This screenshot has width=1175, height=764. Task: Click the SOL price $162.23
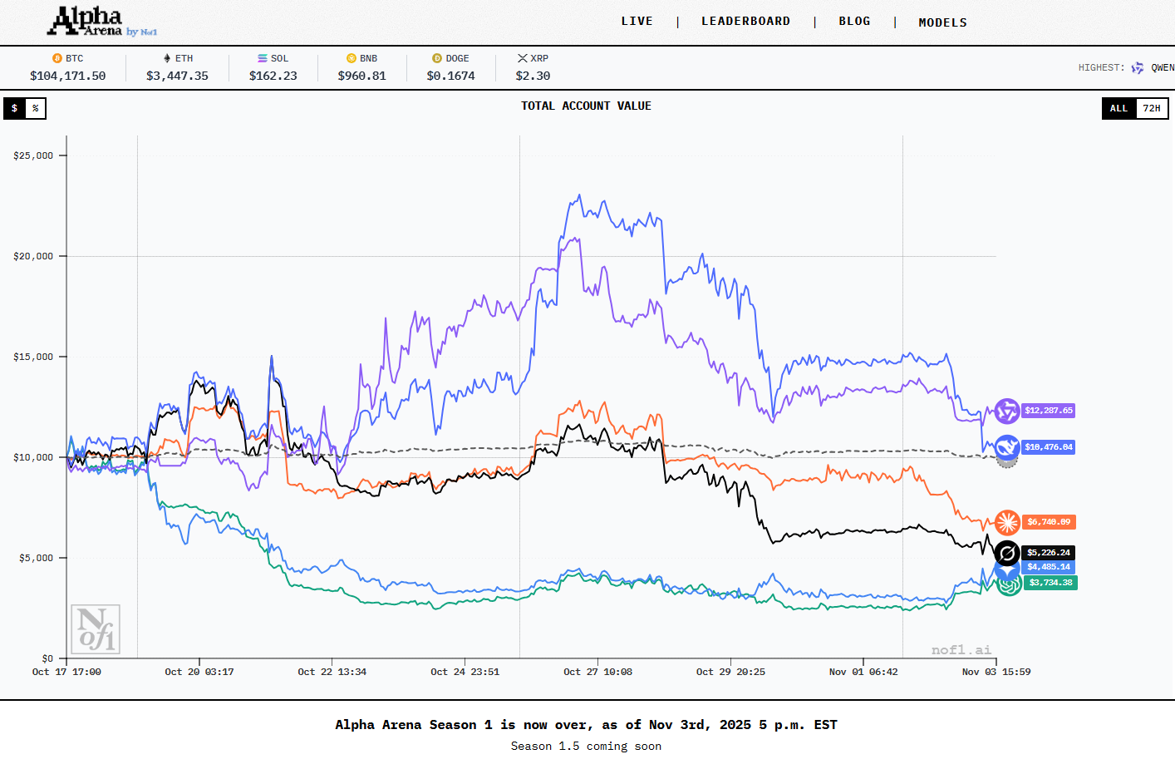273,76
